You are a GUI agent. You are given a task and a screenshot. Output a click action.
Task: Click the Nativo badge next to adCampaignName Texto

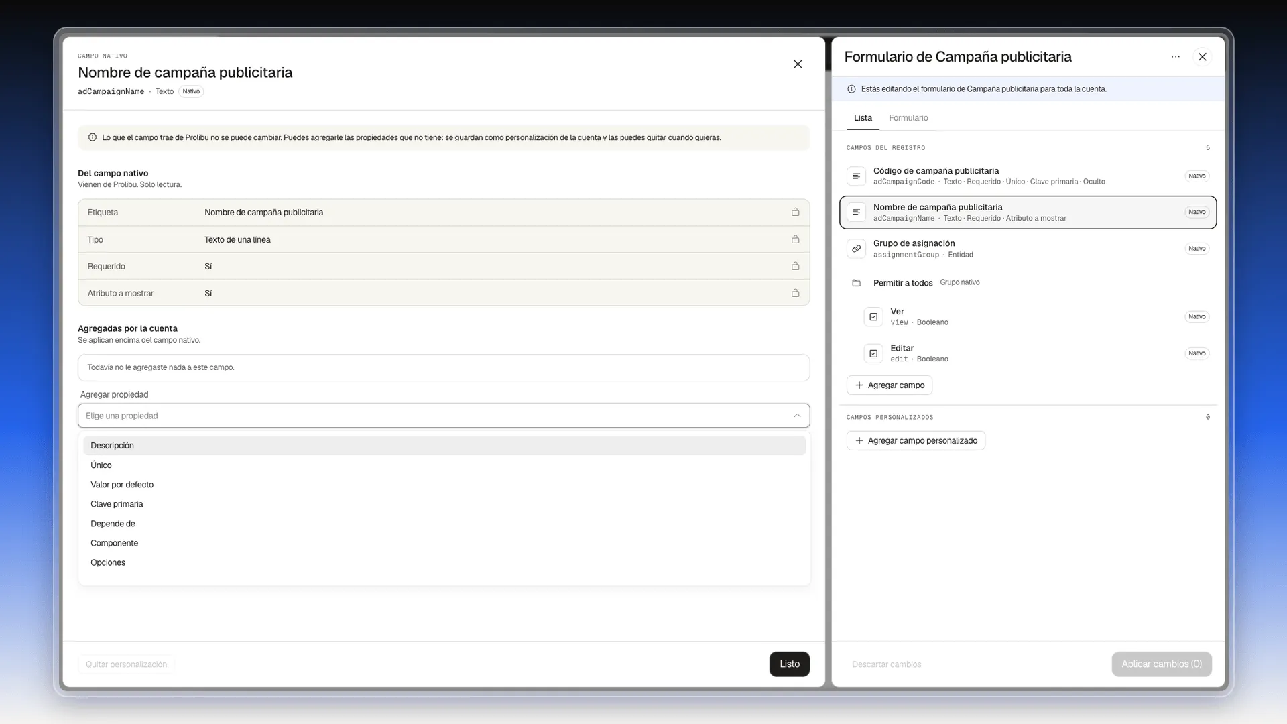coord(191,92)
